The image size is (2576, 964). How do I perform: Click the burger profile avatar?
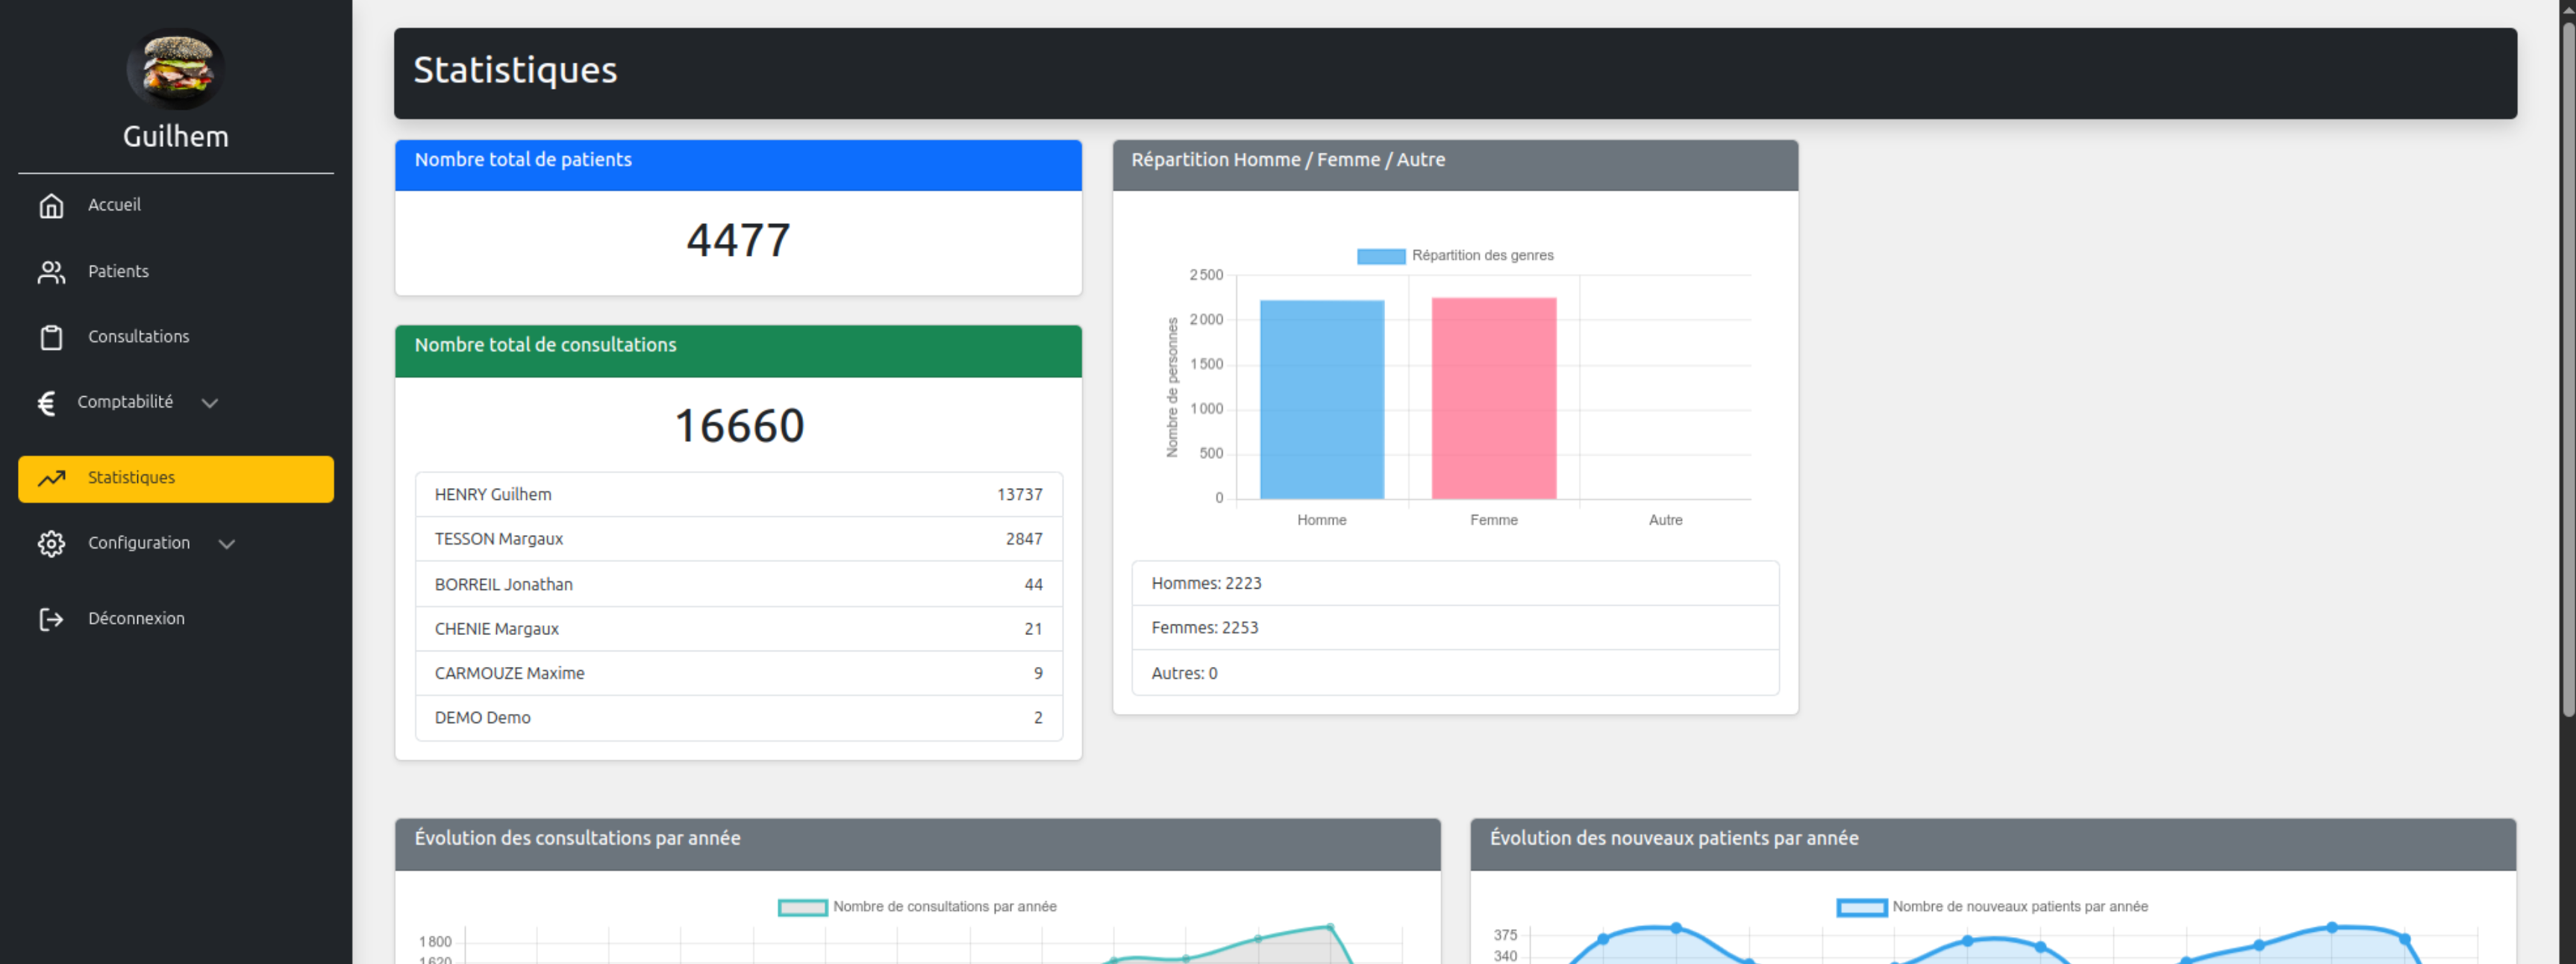[x=175, y=69]
